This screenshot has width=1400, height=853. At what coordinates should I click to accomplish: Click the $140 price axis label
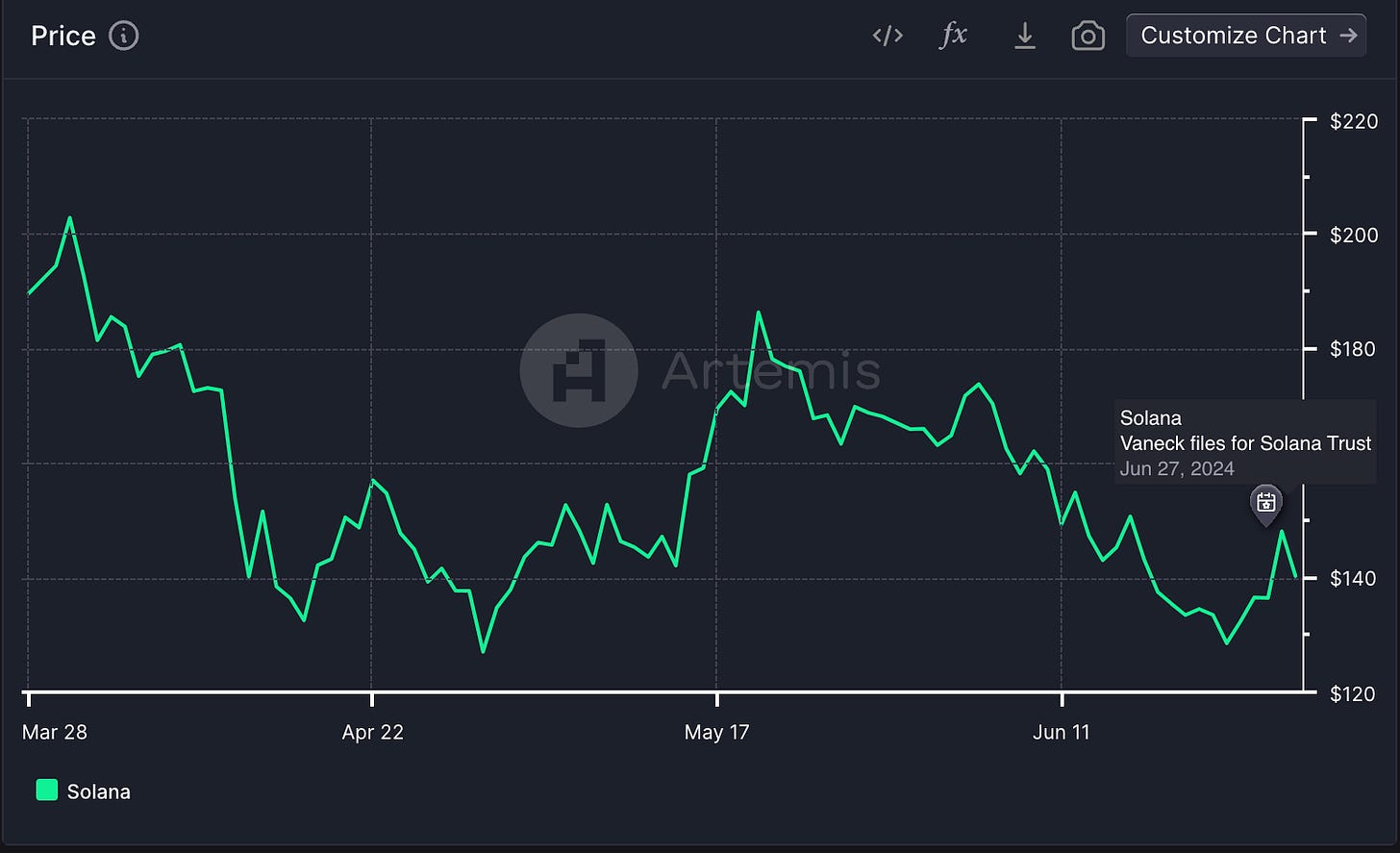(1354, 578)
